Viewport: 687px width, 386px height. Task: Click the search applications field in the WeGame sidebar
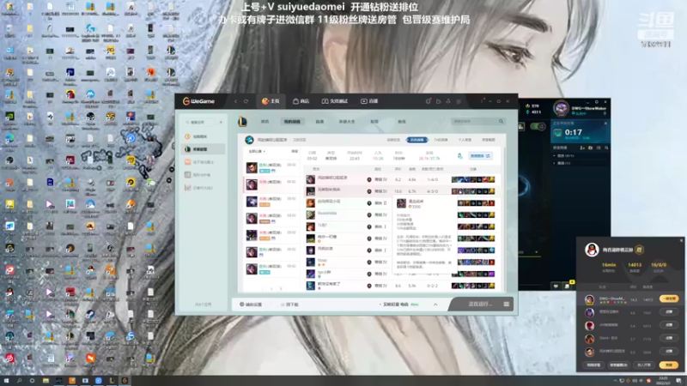click(x=201, y=122)
